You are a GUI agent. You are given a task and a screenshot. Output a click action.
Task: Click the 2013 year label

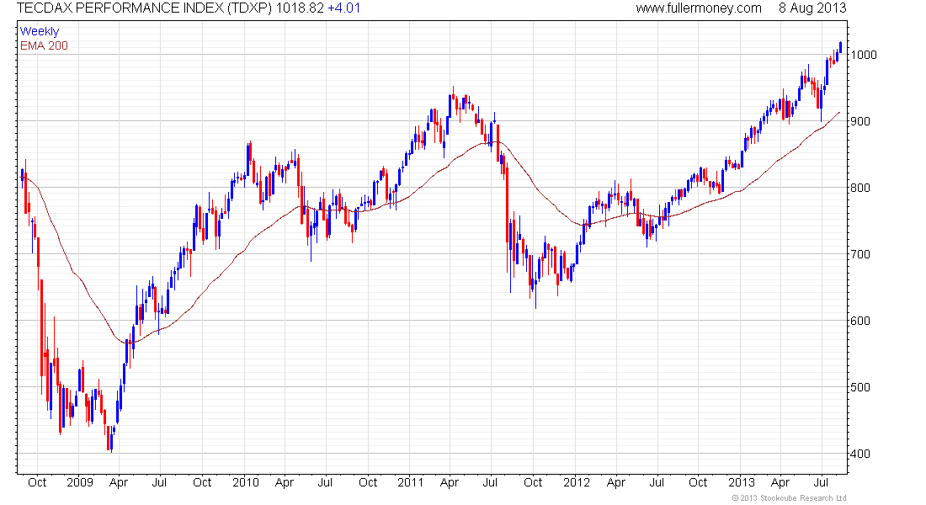click(x=741, y=482)
